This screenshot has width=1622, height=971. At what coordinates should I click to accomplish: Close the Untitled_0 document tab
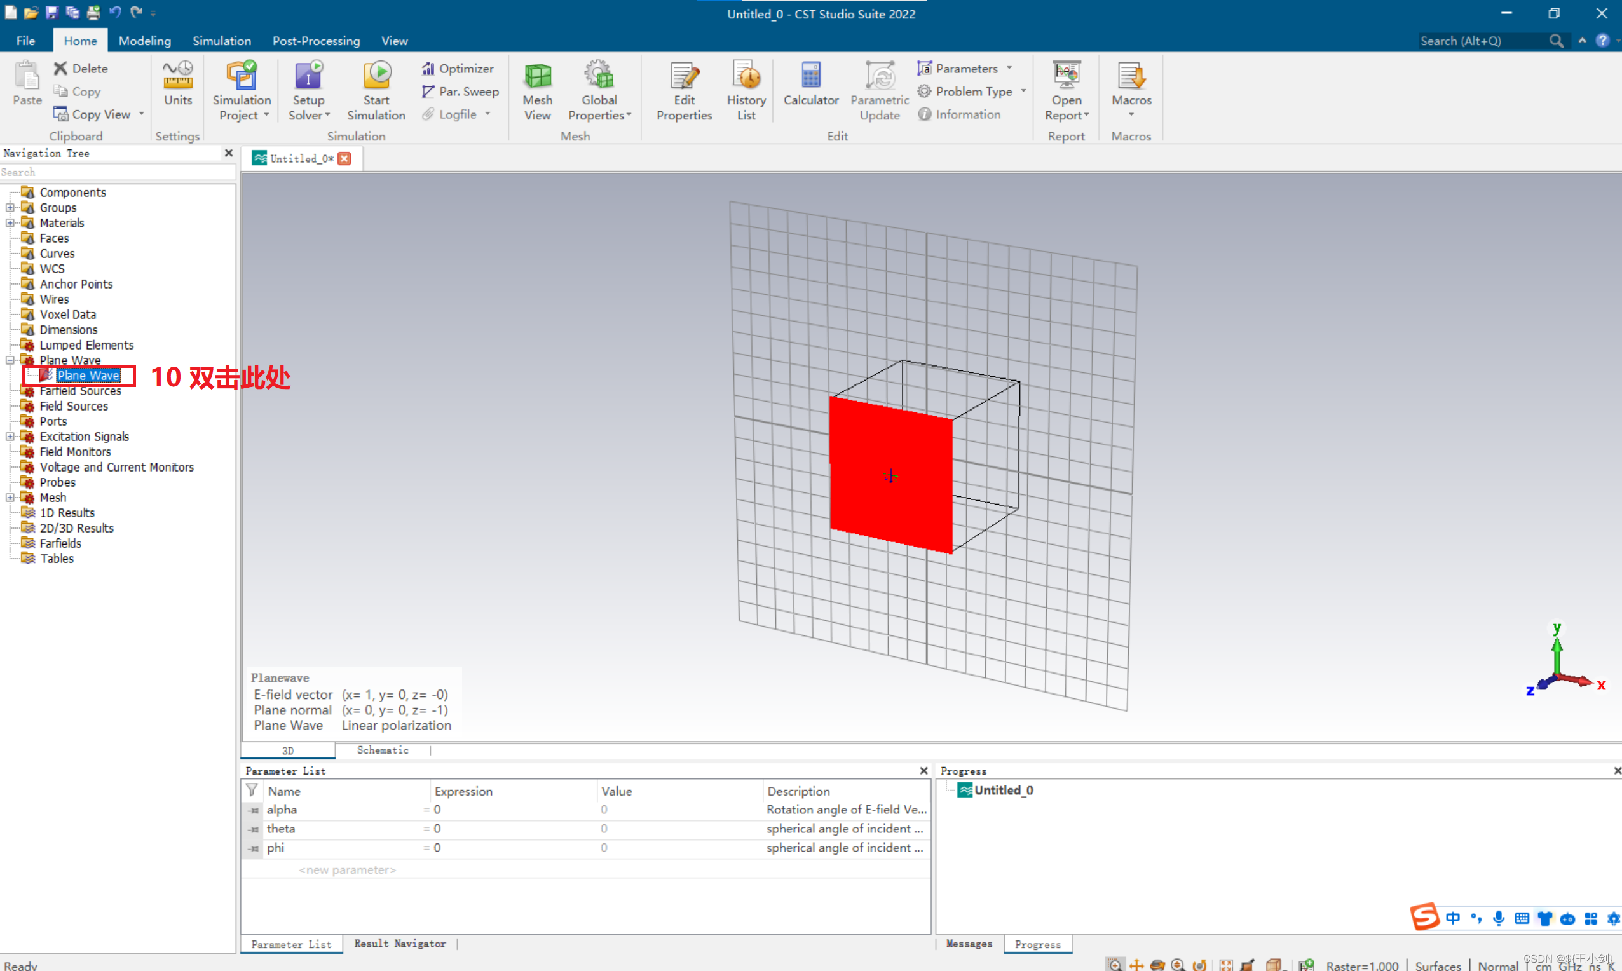[344, 158]
